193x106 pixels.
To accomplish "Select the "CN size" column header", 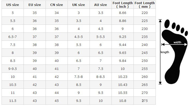I will [x=56, y=5].
